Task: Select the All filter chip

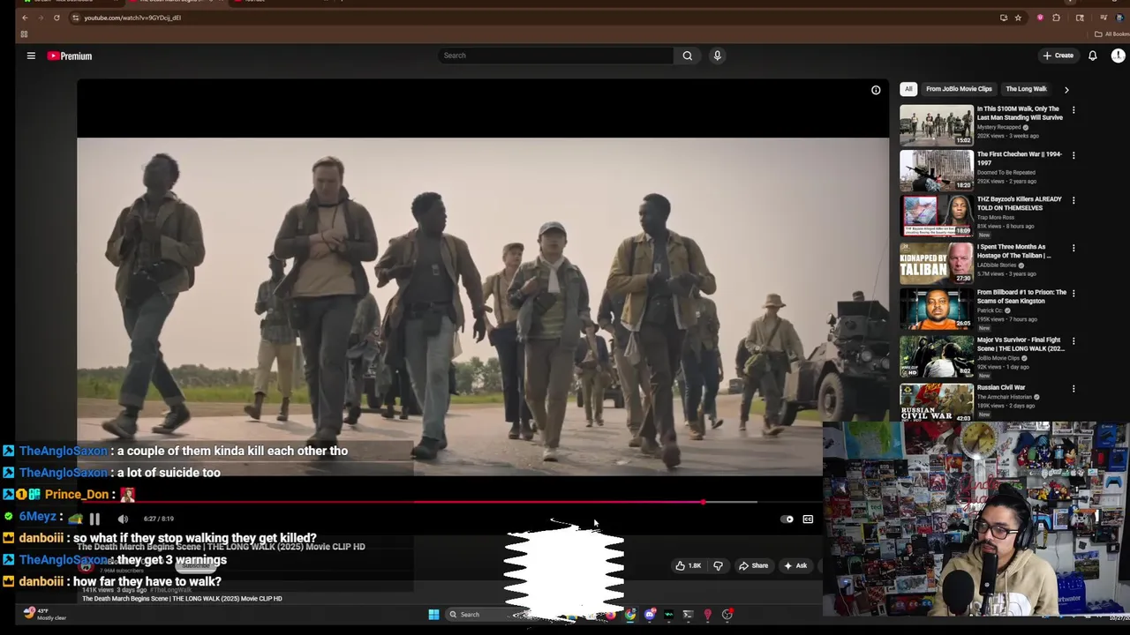Action: point(908,89)
